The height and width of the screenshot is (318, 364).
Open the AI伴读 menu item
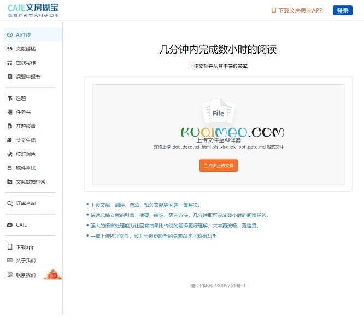tap(33, 35)
